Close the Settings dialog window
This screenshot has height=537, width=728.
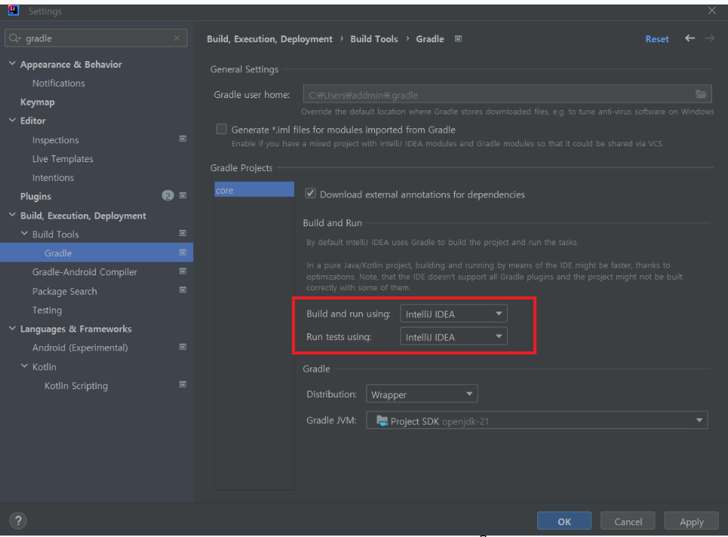pyautogui.click(x=711, y=11)
